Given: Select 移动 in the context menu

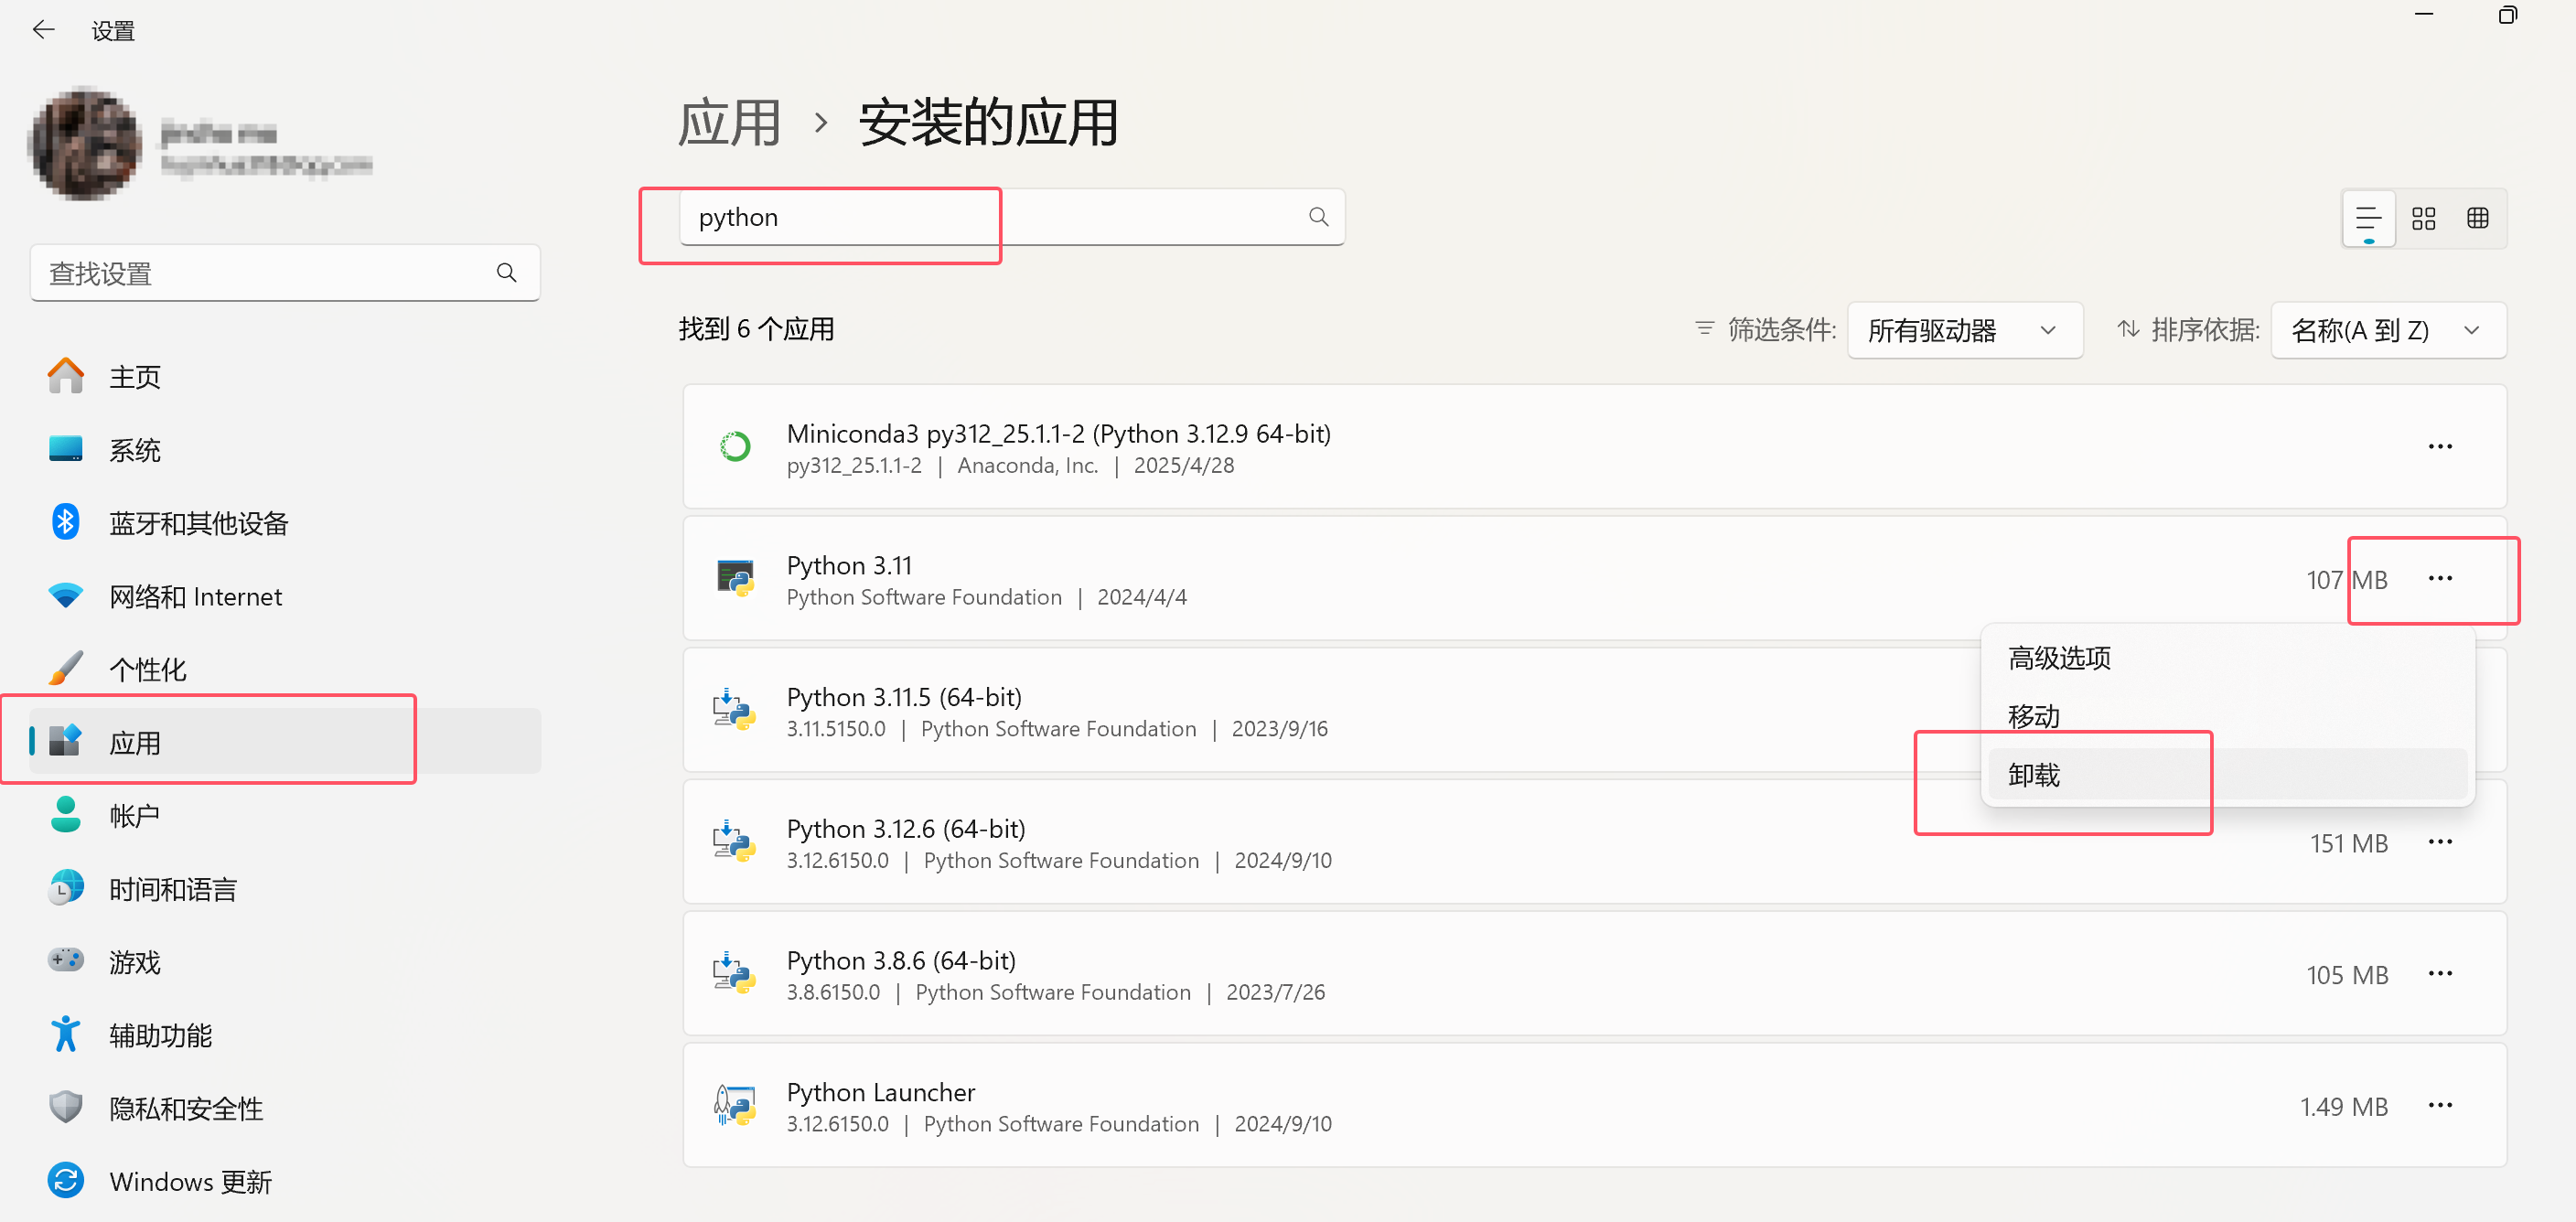Looking at the screenshot, I should (x=2034, y=716).
